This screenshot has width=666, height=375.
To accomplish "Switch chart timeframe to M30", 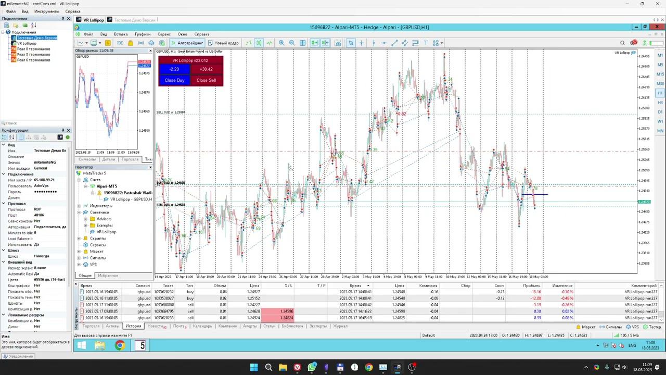I will (660, 83).
